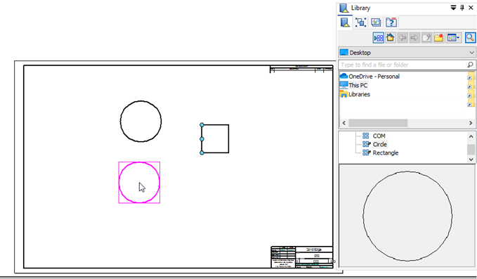
Task: Open the Views dropdown in Library toolbar
Action: click(454, 38)
